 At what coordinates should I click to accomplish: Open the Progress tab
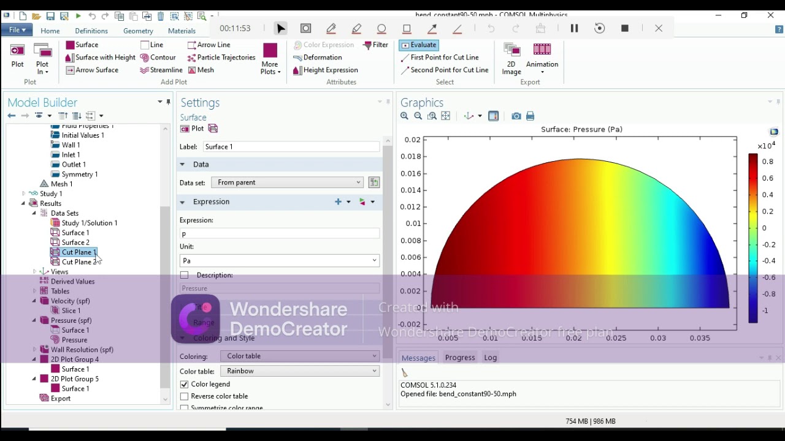pos(460,358)
